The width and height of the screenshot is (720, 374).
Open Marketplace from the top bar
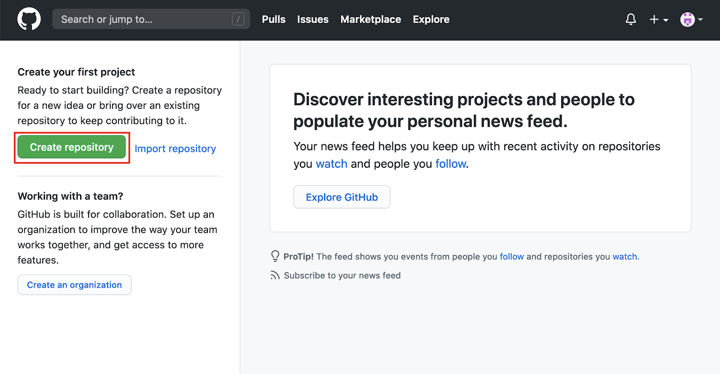coord(371,19)
